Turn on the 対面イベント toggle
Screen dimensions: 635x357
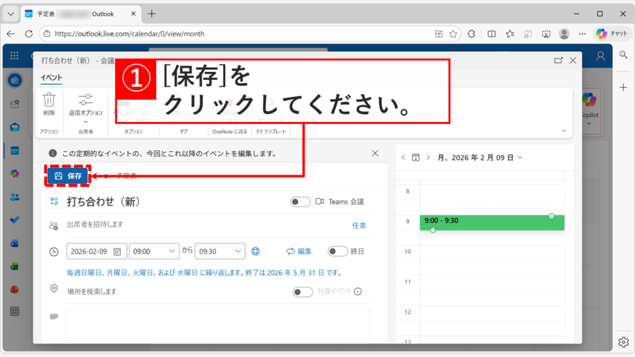pos(303,291)
